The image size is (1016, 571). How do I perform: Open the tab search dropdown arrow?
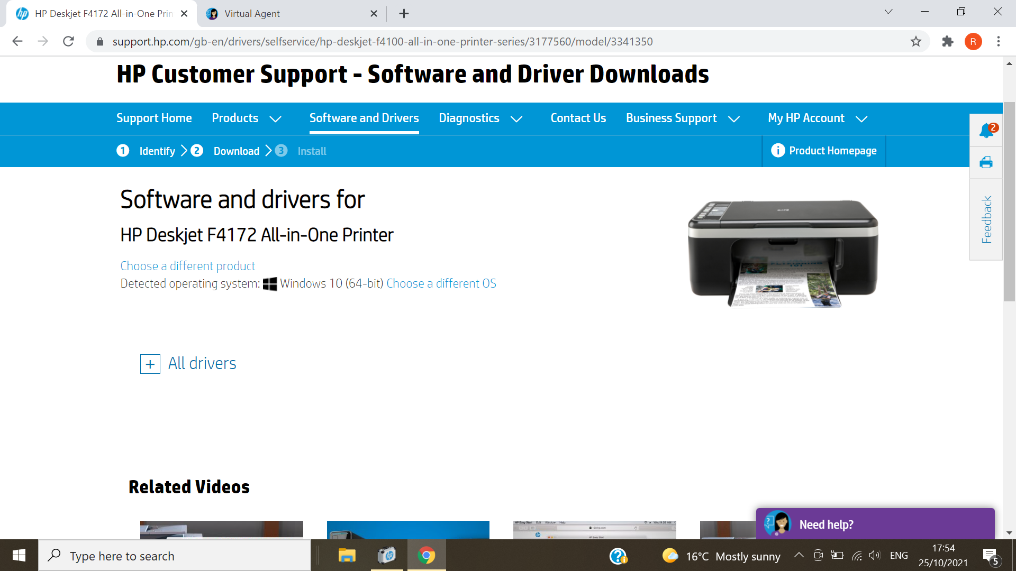[888, 12]
